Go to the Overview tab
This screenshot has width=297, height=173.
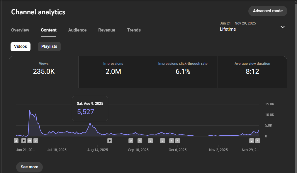20,30
